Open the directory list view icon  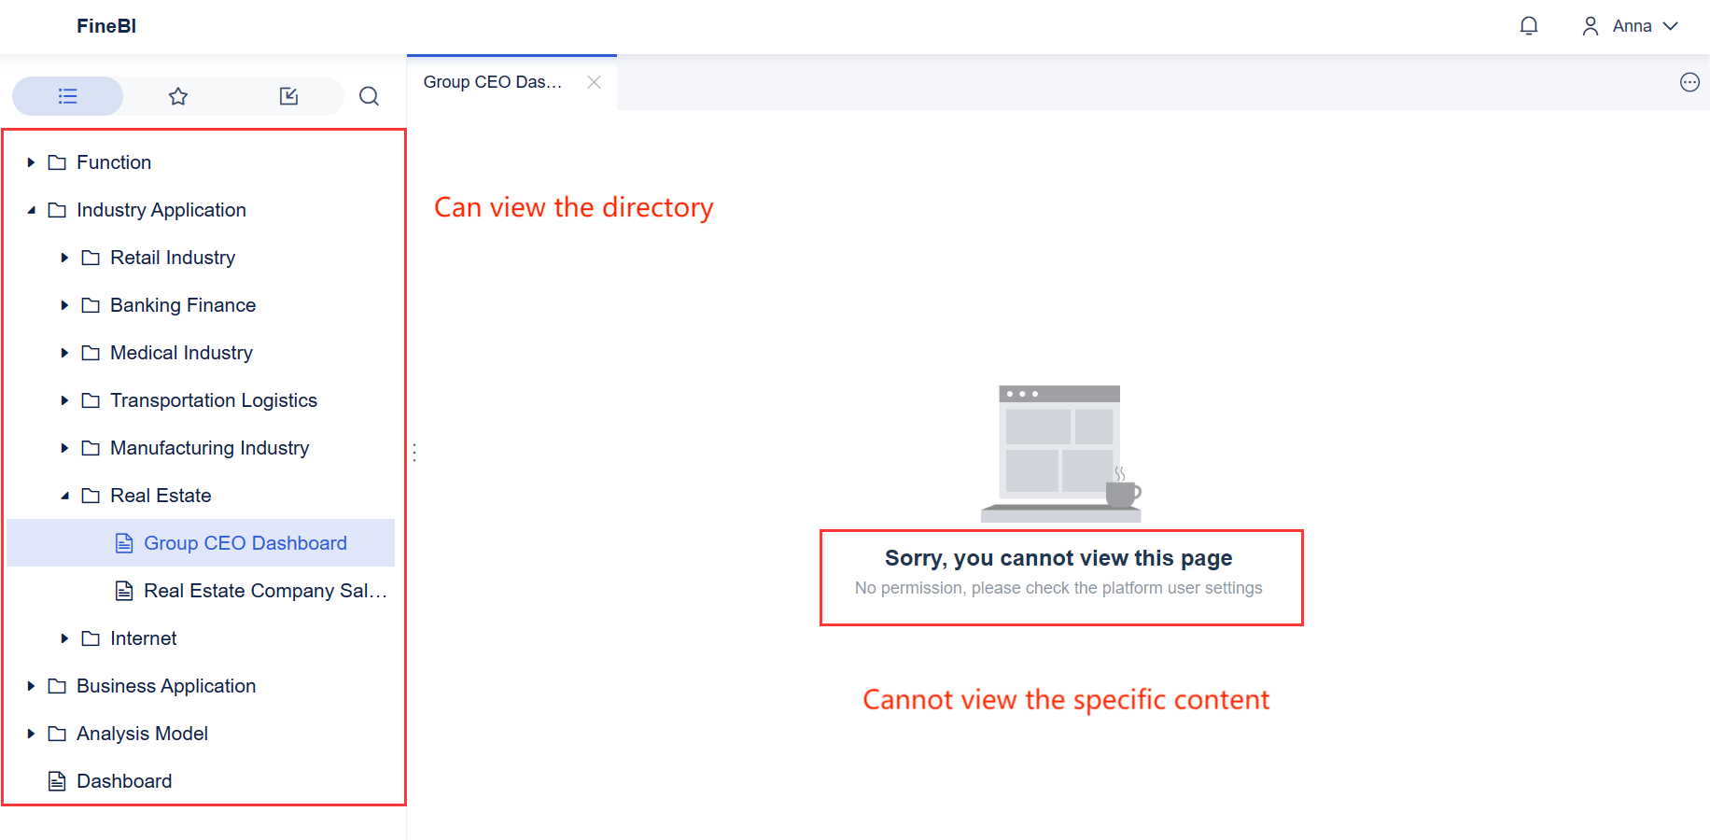(67, 96)
